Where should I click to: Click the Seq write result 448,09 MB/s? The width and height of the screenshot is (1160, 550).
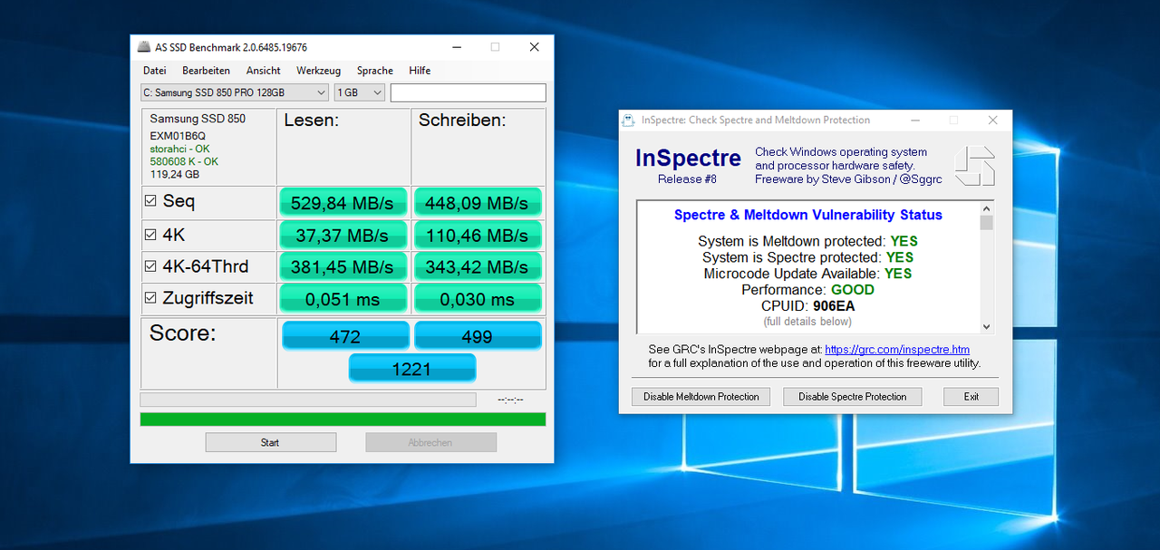[477, 203]
